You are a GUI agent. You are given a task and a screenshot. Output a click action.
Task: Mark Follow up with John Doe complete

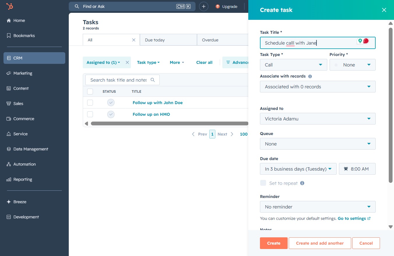(111, 103)
